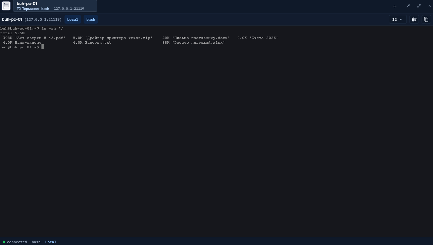Click the terminal prompt icon in session tab
The width and height of the screenshot is (433, 245).
(x=19, y=9)
